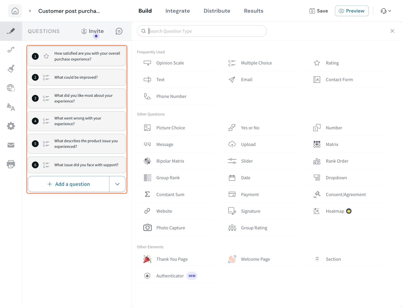Image resolution: width=402 pixels, height=307 pixels.
Task: Open the logic flow icon in sidebar
Action: [x=11, y=50]
